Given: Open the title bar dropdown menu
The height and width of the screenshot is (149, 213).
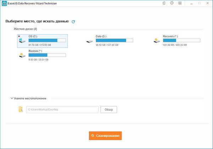Looking at the screenshot, I should tap(180, 3).
